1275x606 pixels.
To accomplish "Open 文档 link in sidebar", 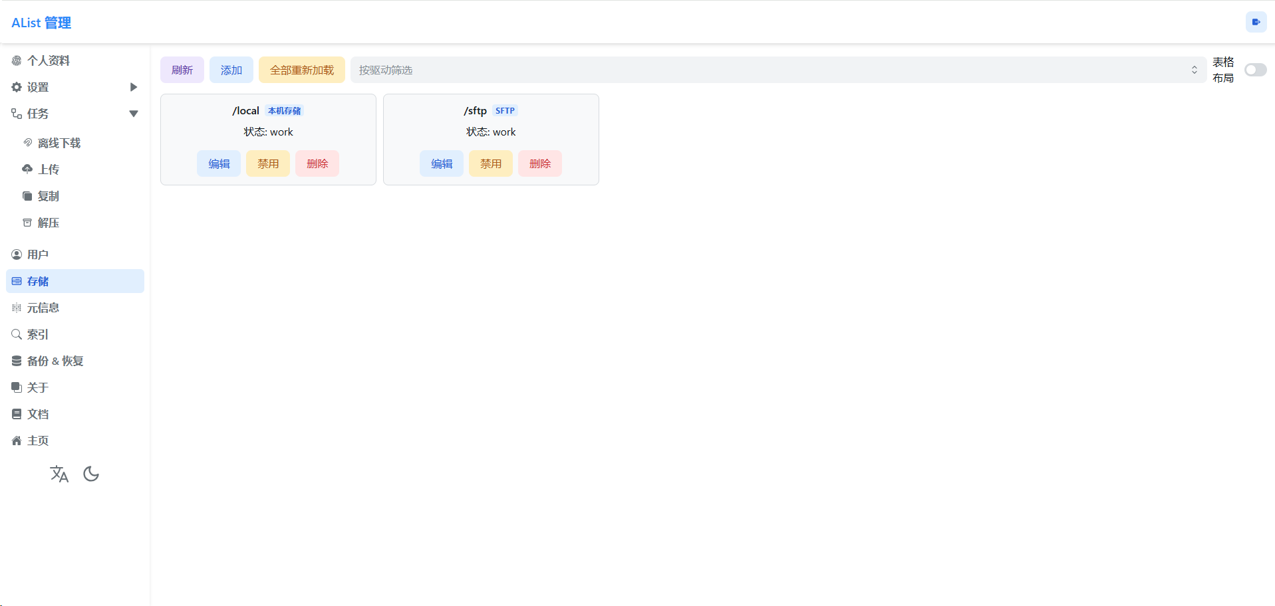I will [x=75, y=414].
